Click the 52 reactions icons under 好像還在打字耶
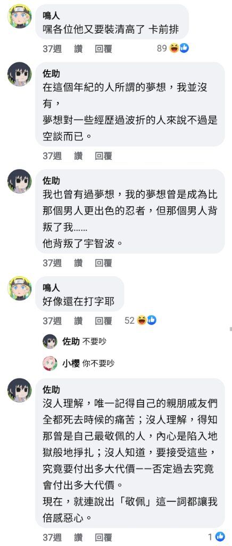This screenshot has height=546, width=232. click(x=146, y=320)
